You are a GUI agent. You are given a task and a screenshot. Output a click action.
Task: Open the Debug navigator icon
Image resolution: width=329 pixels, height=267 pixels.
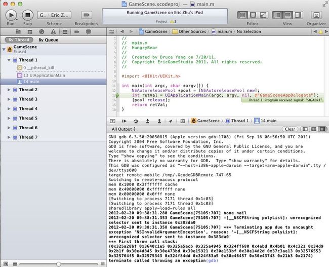(65, 32)
